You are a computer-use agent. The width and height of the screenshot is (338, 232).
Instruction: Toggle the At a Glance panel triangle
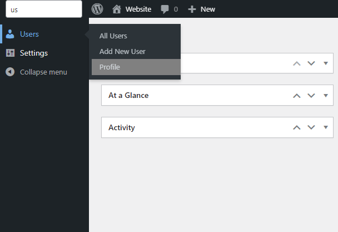click(x=326, y=96)
